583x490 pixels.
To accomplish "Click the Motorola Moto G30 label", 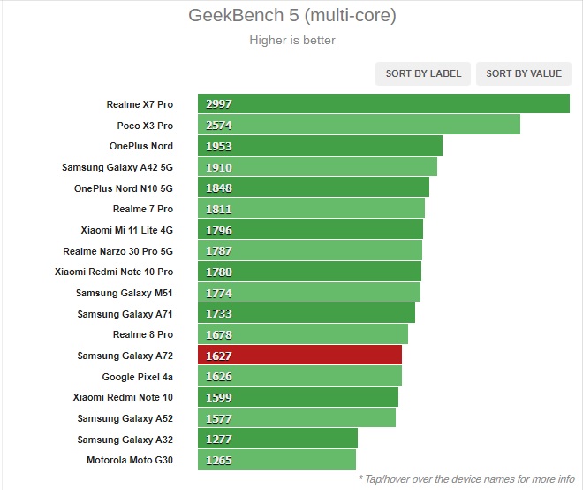I will pos(130,460).
